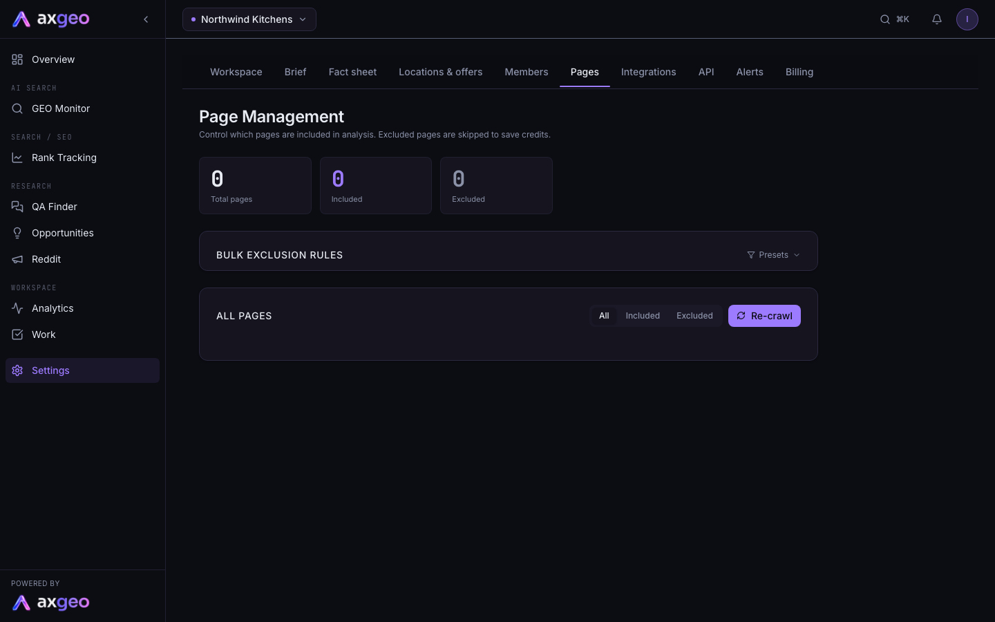Click the Included stat card

(376, 185)
